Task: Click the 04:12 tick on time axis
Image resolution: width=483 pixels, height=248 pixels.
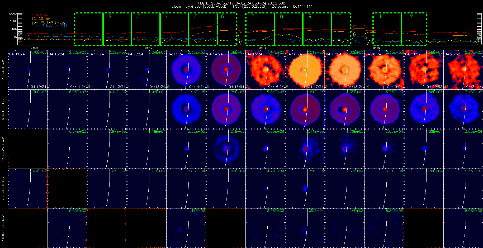Action: [x=149, y=48]
